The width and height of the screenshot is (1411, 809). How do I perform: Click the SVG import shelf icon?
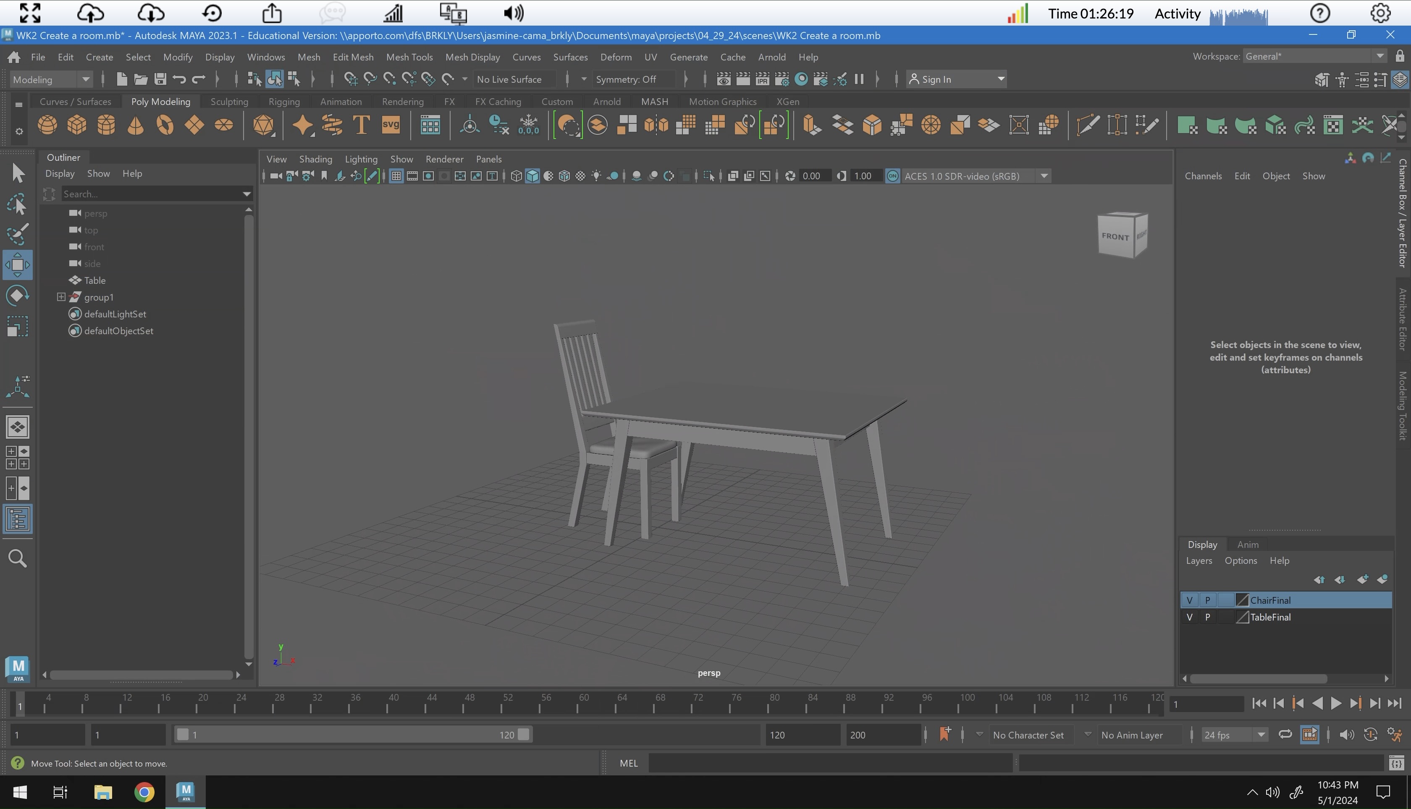391,125
